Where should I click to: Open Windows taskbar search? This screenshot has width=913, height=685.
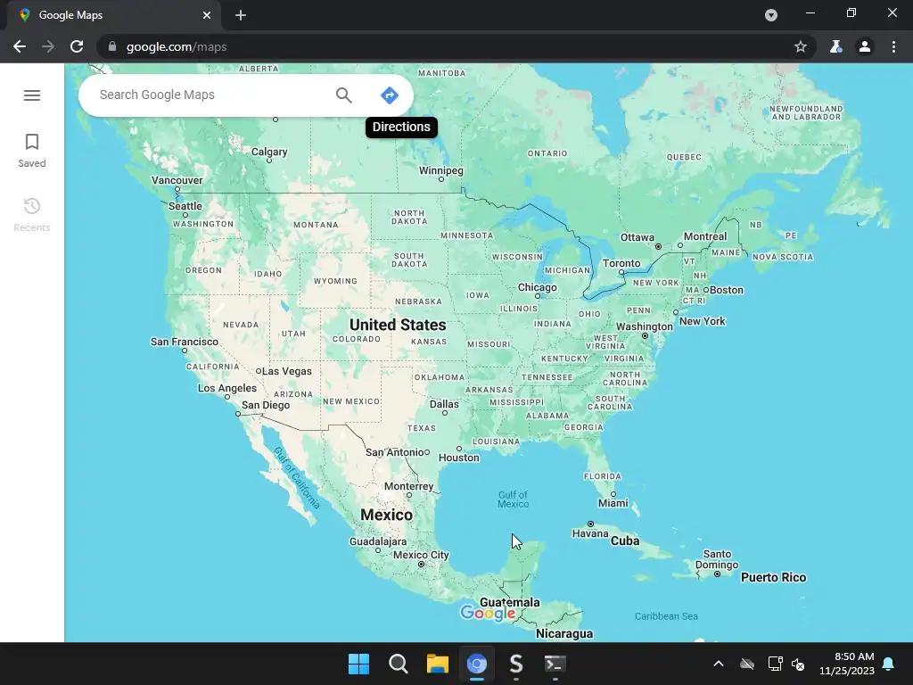coord(399,664)
